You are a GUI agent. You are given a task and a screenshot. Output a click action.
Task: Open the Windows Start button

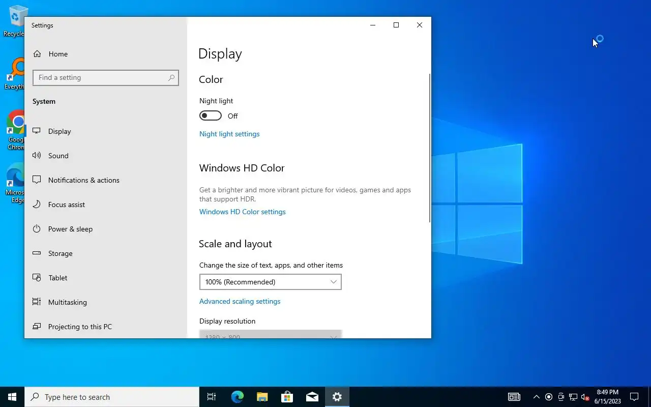(12, 397)
